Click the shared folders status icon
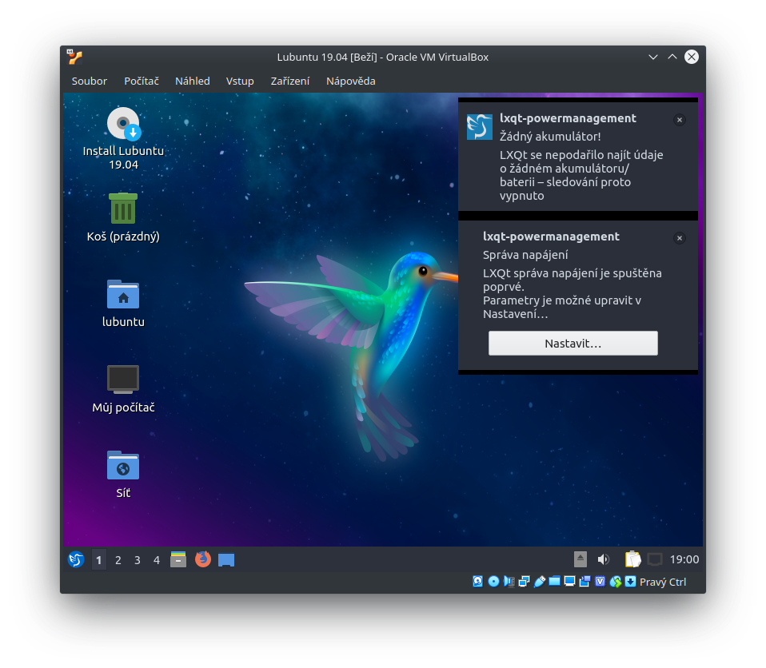Viewport: 766px width, 668px height. 553,582
